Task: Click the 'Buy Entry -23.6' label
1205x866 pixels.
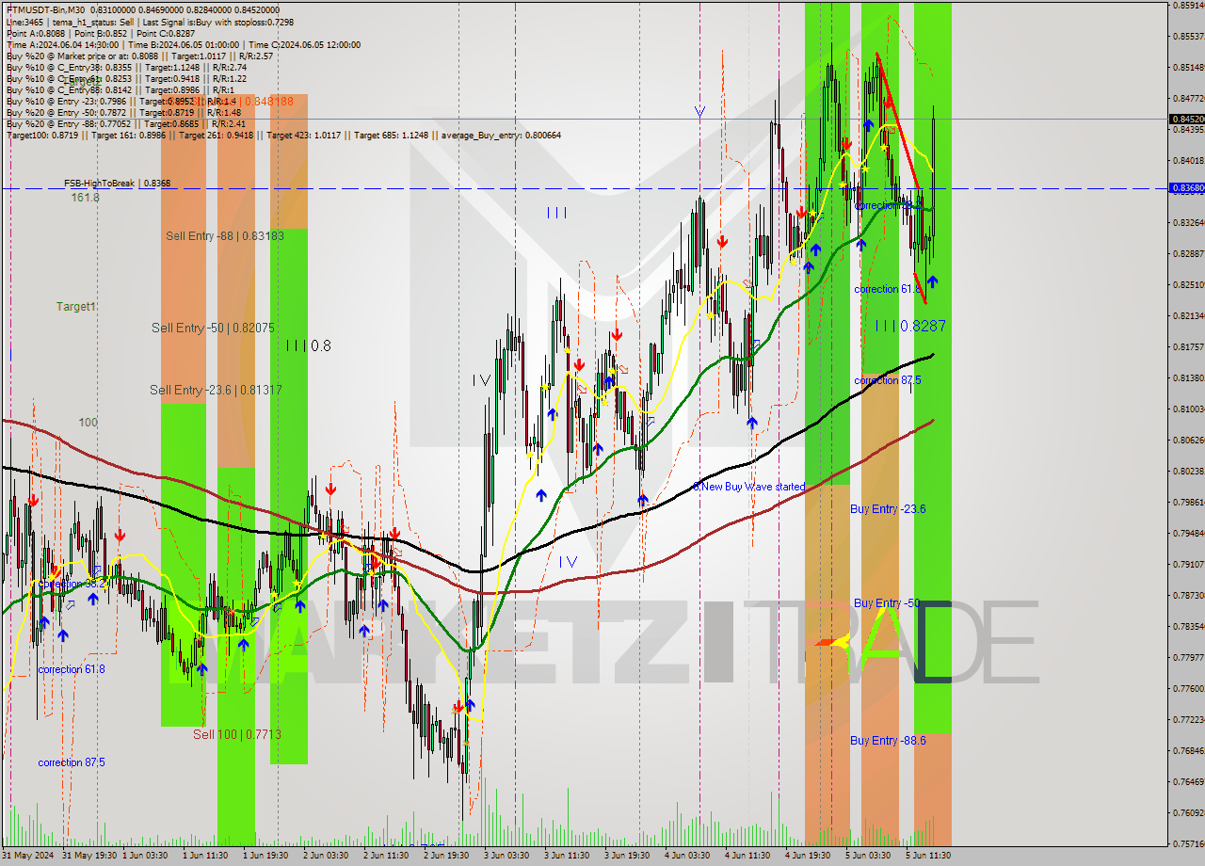Action: [x=888, y=508]
